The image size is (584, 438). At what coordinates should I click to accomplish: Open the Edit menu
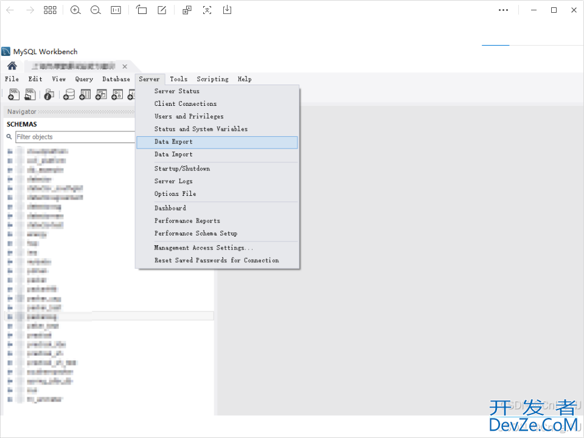click(35, 79)
